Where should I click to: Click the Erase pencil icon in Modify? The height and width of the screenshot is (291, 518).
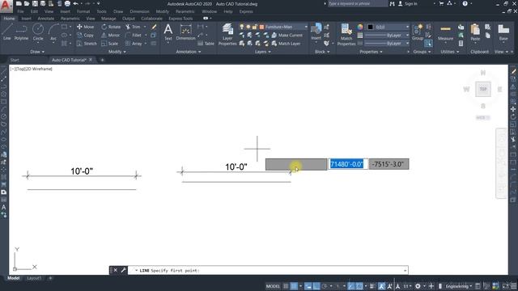(x=154, y=27)
